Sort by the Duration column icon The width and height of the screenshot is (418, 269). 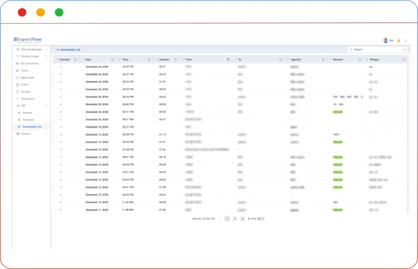pos(175,60)
